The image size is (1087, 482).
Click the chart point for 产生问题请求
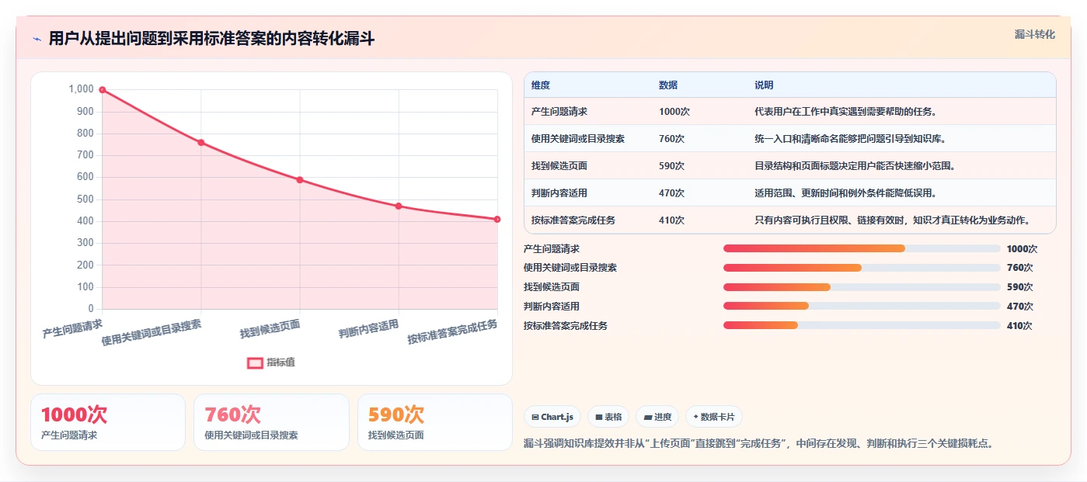click(x=102, y=90)
